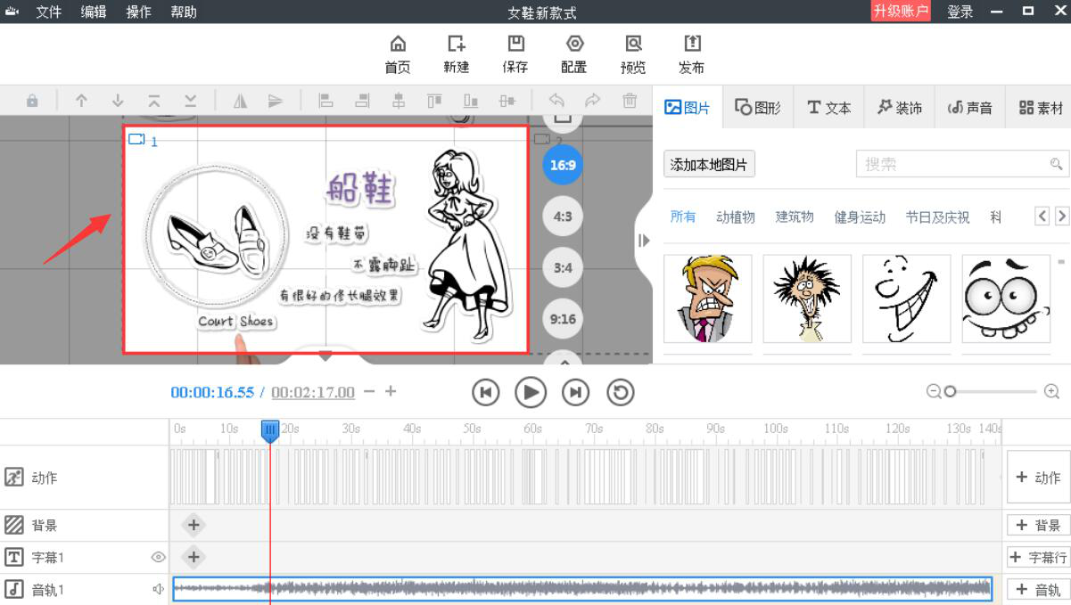Image resolution: width=1071 pixels, height=605 pixels.
Task: Center elements horizontally
Action: click(399, 102)
